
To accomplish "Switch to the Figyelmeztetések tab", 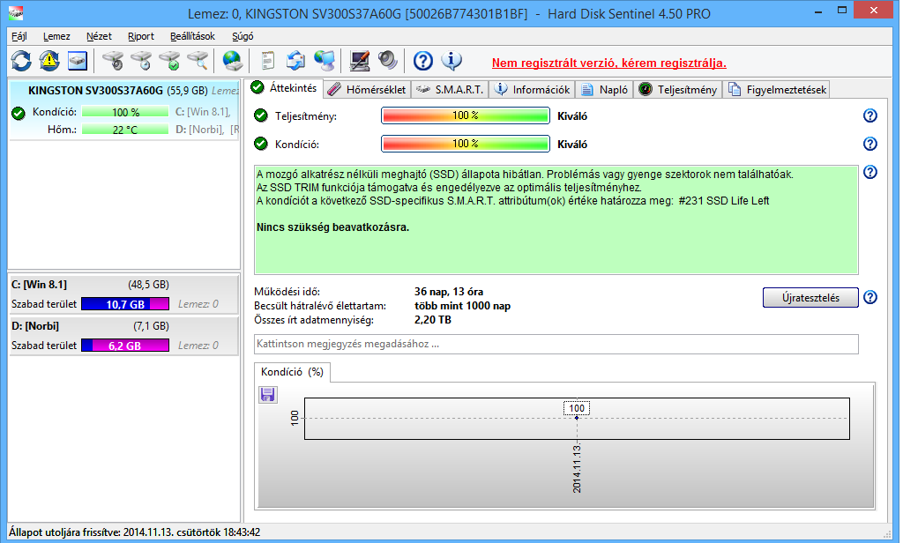I will (x=777, y=90).
